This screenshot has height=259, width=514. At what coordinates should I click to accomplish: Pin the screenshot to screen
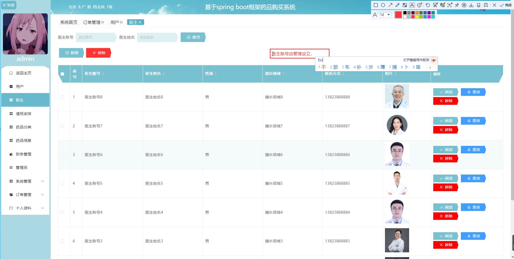[457, 5]
